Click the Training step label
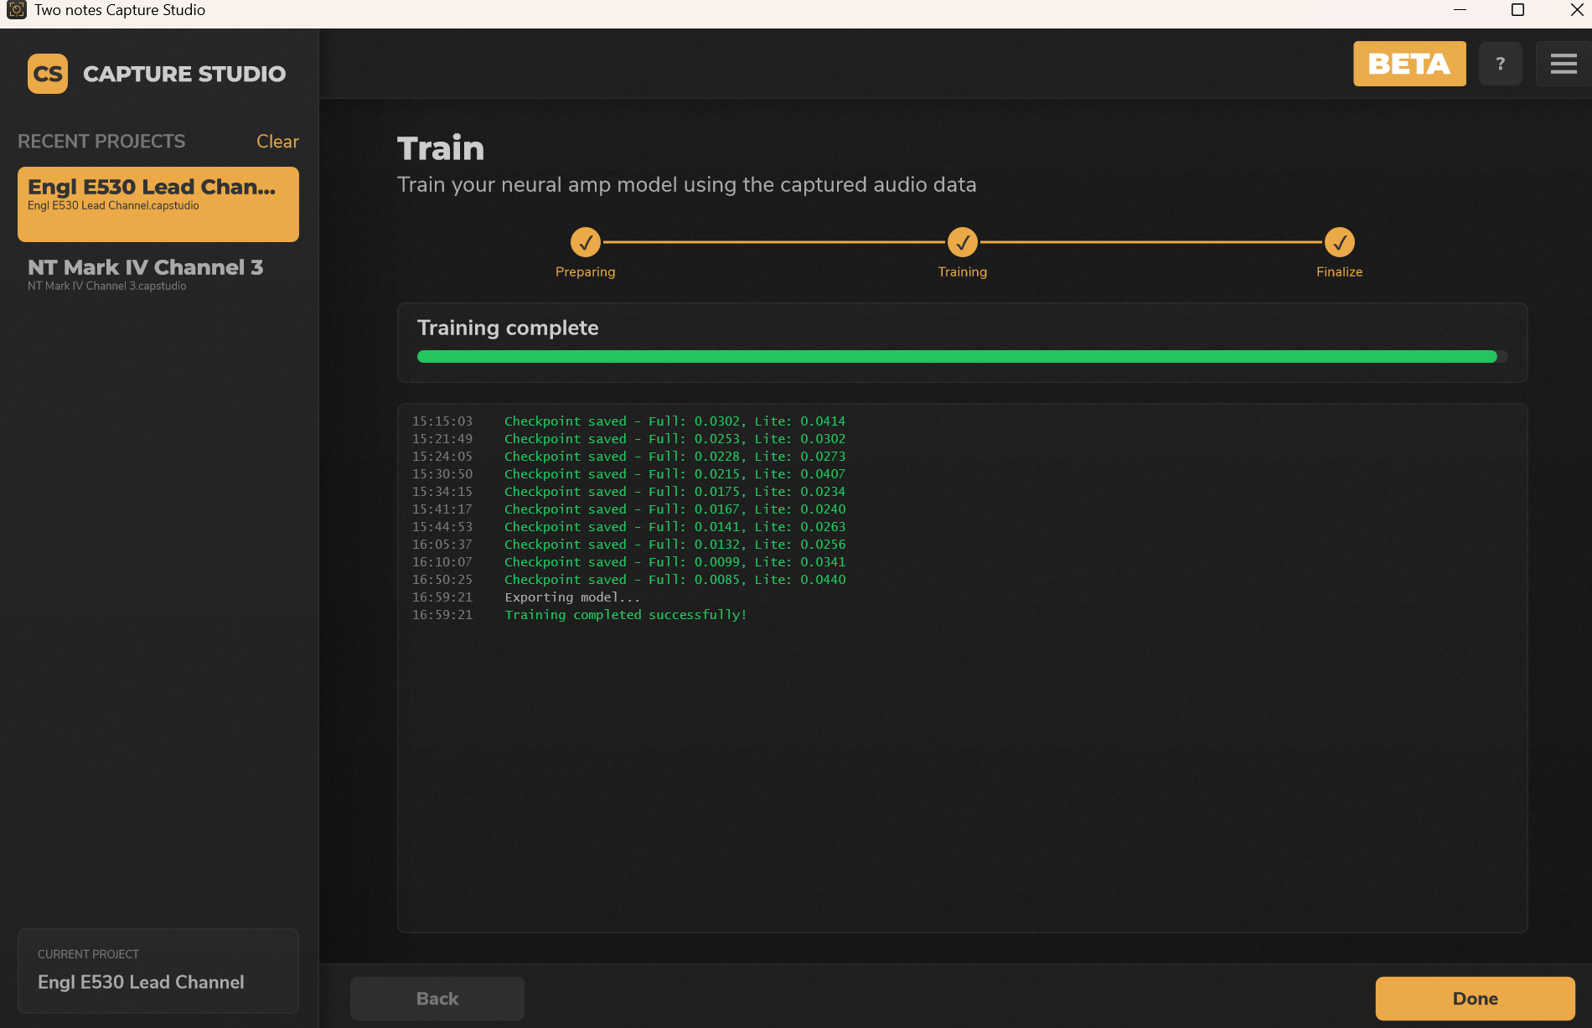The width and height of the screenshot is (1592, 1028). coord(962,272)
